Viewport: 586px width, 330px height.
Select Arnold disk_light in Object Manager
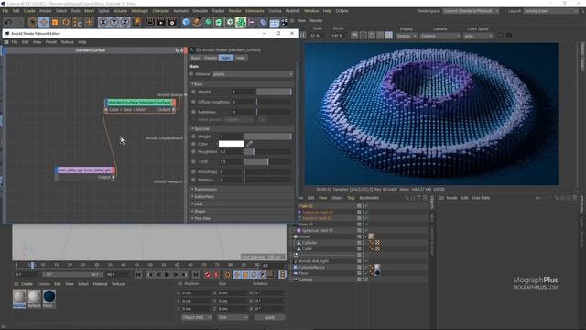313,261
